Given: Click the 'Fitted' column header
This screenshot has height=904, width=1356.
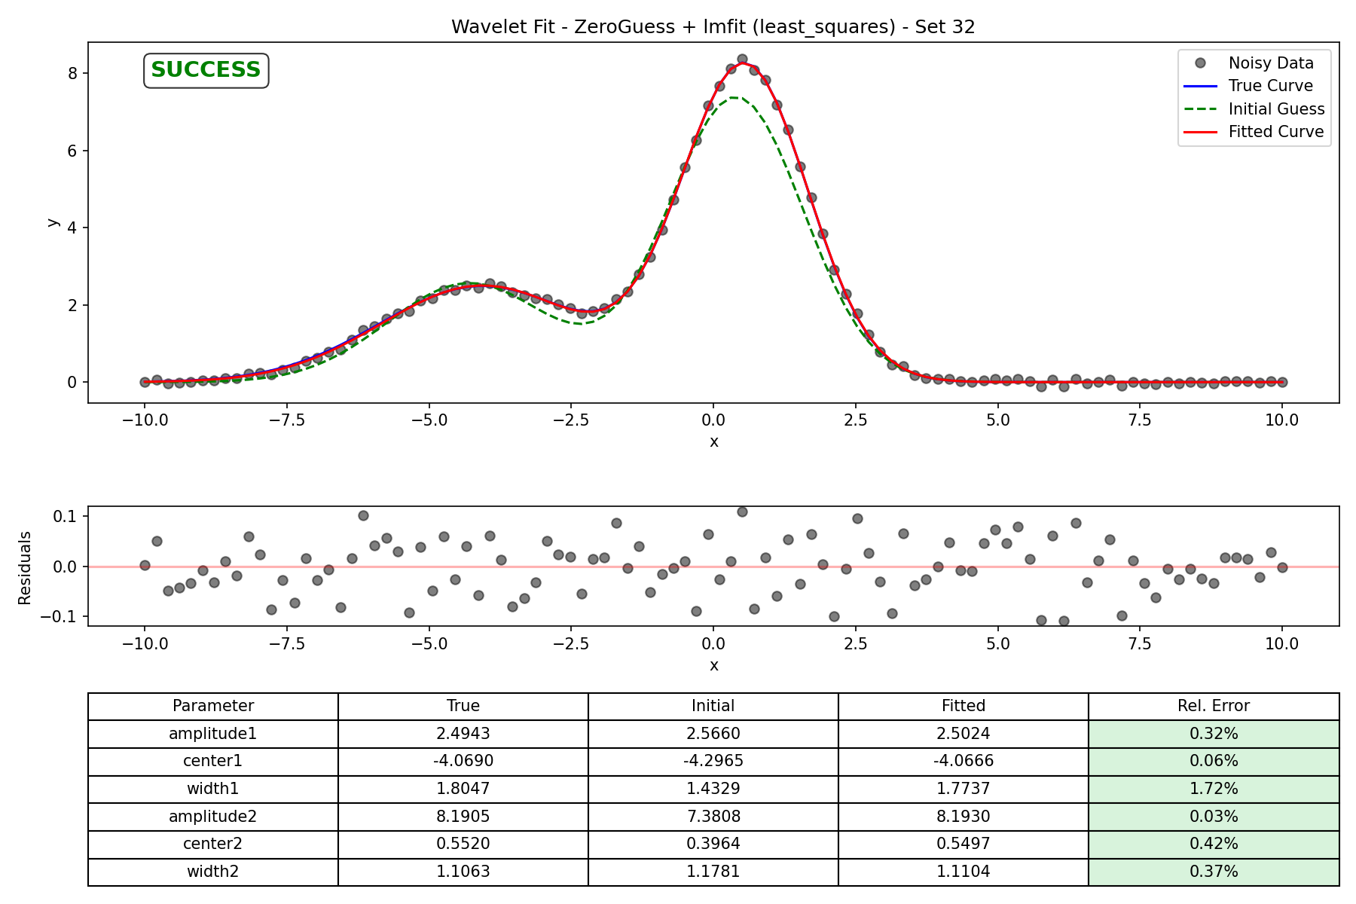Looking at the screenshot, I should [964, 706].
